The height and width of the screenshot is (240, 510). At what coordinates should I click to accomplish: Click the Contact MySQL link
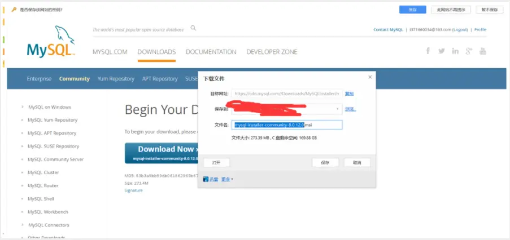[x=388, y=29]
